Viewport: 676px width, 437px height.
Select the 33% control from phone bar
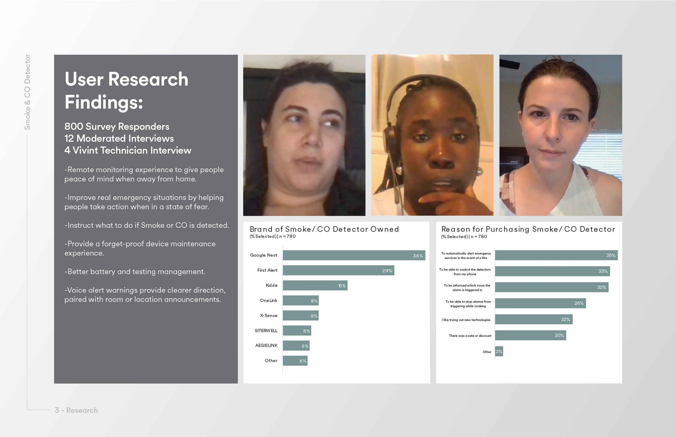552,271
